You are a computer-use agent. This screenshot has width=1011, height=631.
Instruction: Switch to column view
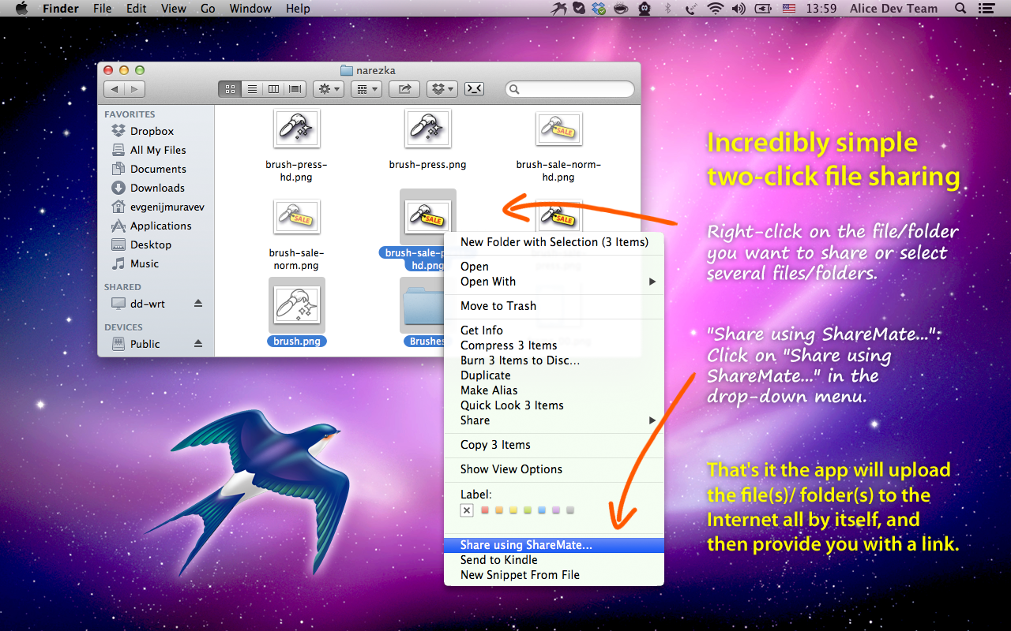(273, 89)
